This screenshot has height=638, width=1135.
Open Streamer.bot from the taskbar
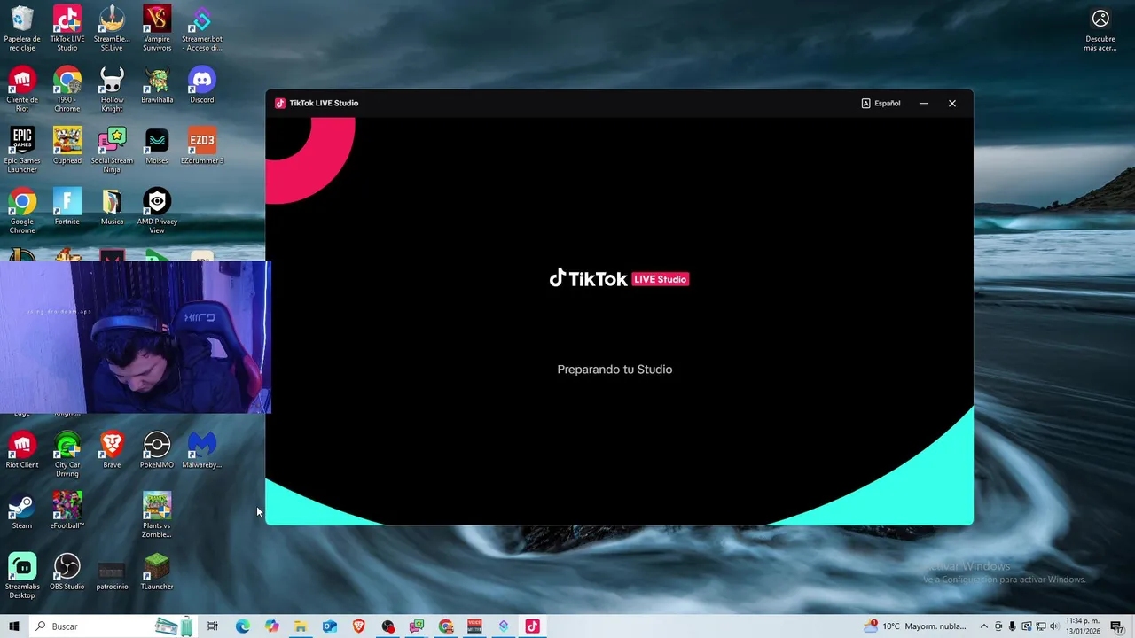coord(504,626)
